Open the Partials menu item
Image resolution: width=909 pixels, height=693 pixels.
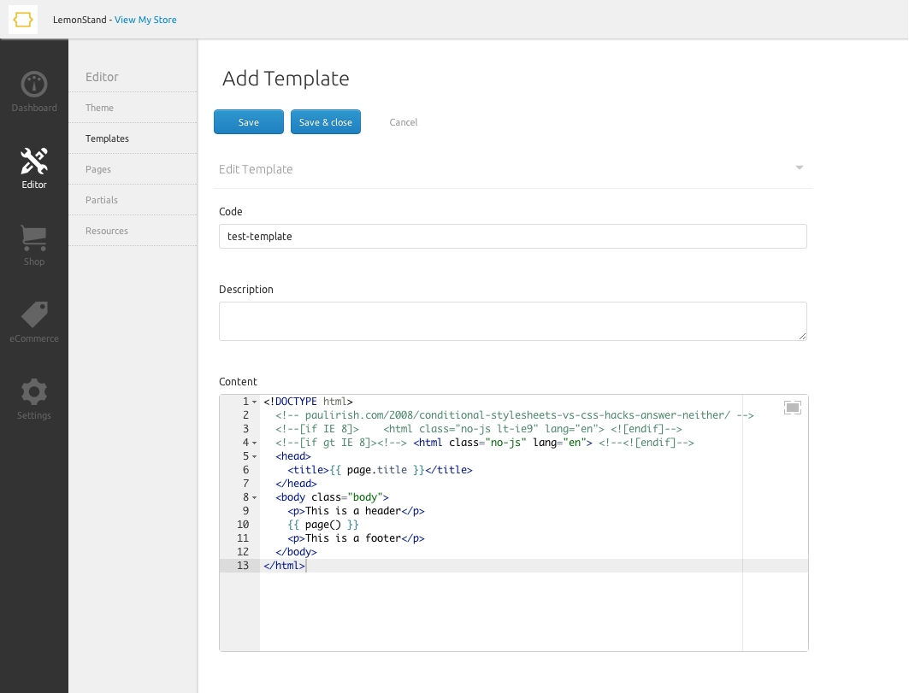(133, 200)
